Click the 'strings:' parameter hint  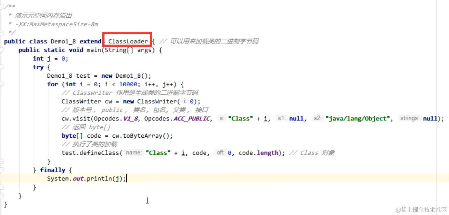(x=409, y=118)
